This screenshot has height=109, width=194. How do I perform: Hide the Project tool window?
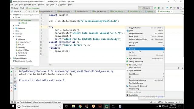(37, 12)
